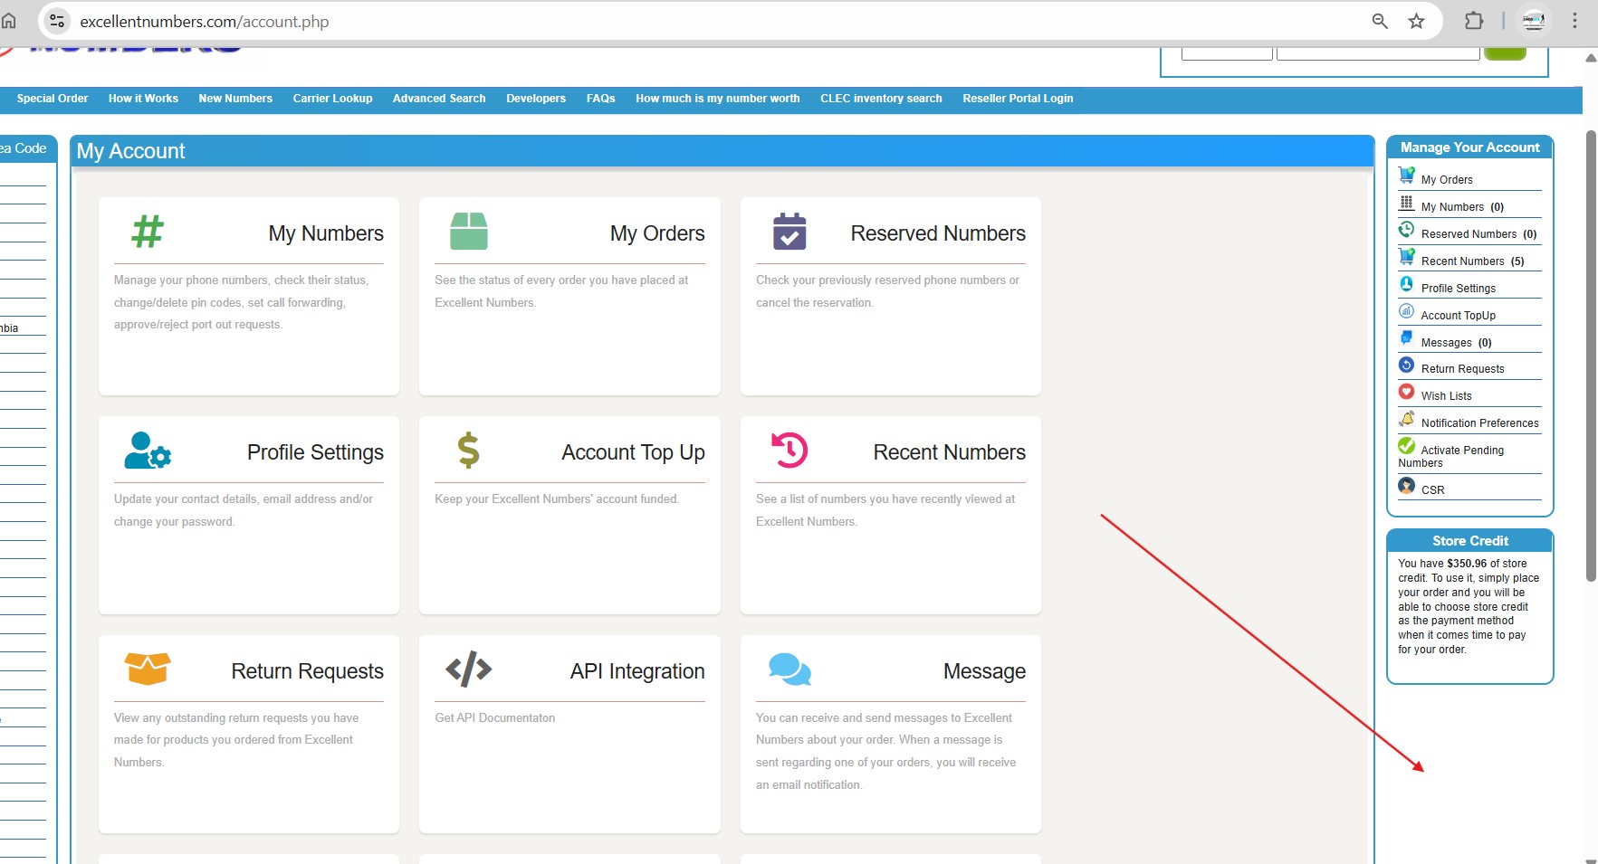Viewport: 1598px width, 864px height.
Task: Click the blue refresh icon beside Return Requests
Action: (1406, 365)
